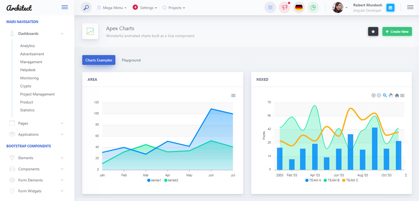This screenshot has width=419, height=201.
Task: Toggle series2 in Area legend
Action: coord(171,181)
